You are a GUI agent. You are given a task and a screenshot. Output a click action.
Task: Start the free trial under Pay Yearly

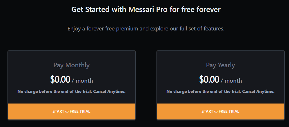point(220,111)
